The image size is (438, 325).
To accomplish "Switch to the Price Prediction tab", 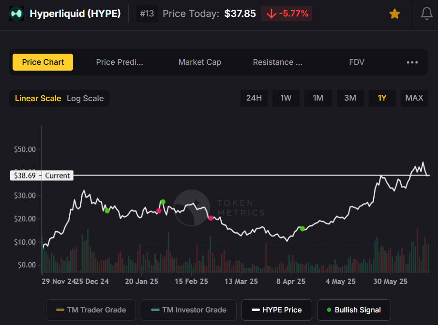I will (x=120, y=62).
